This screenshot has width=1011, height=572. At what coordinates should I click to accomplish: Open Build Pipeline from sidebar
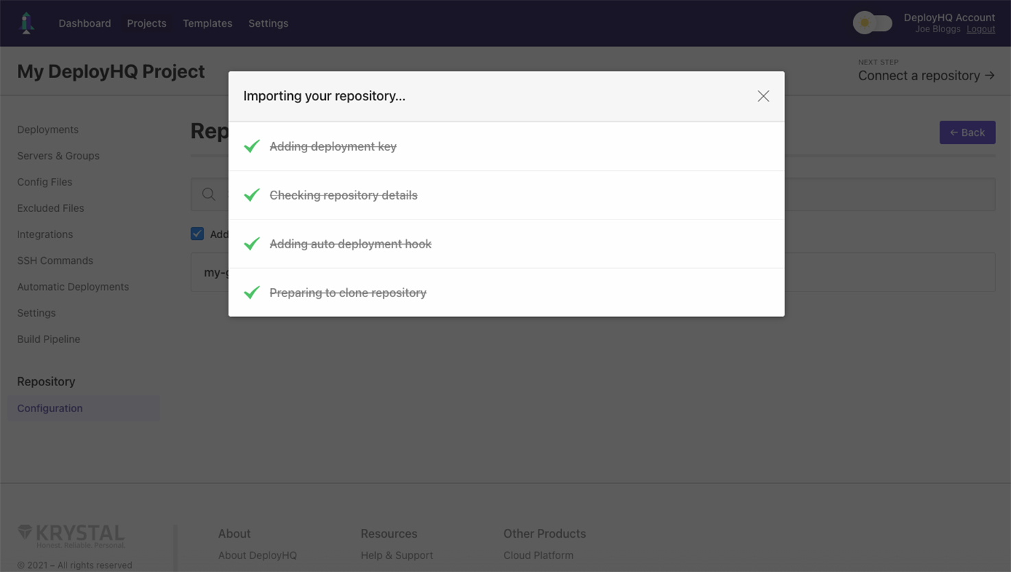(x=49, y=339)
